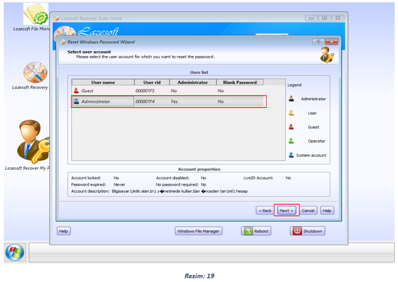Sort by User rid column header
Viewport: 398px width, 282px height.
tap(152, 83)
